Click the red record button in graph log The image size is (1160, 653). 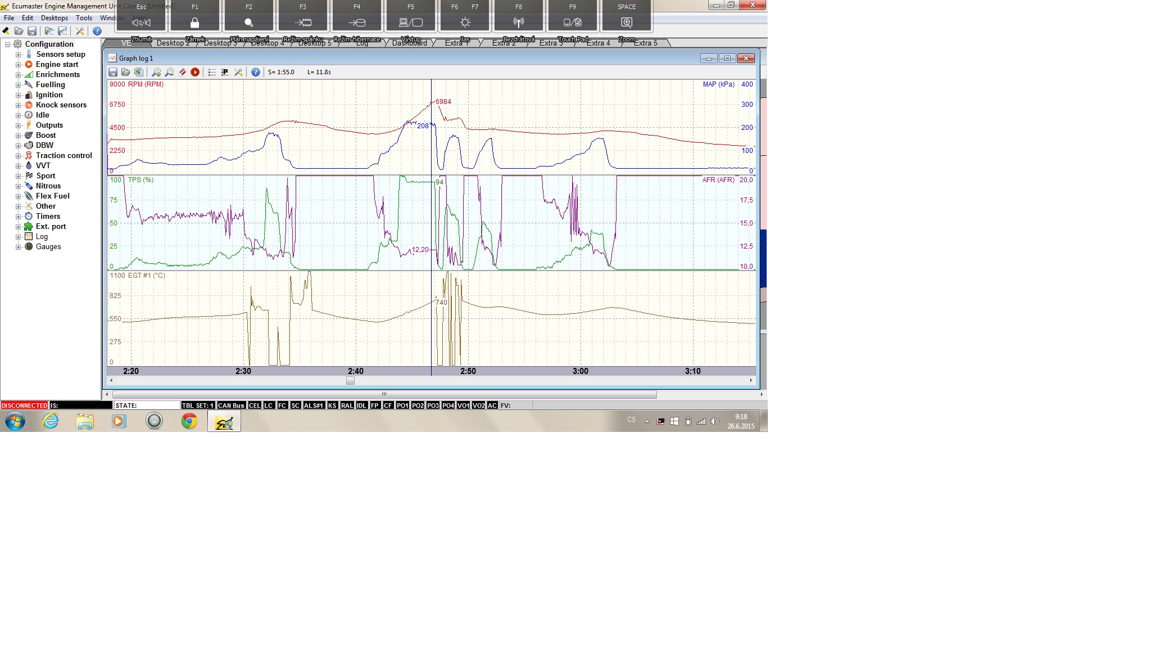pos(195,73)
